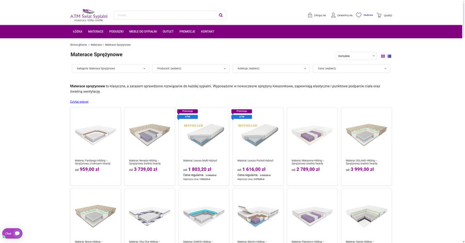Expand the Producent filter dropdown

pos(191,68)
